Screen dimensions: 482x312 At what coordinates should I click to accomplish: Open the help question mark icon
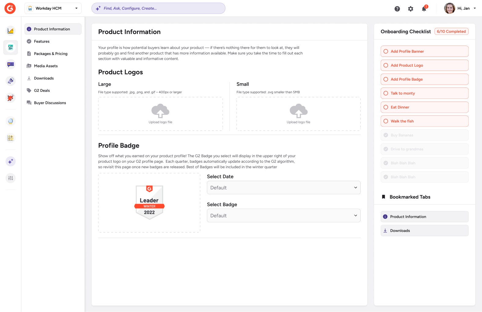(397, 9)
